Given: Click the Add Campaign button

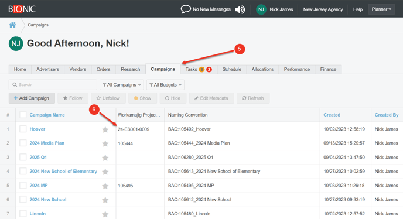Looking at the screenshot, I should (32, 98).
